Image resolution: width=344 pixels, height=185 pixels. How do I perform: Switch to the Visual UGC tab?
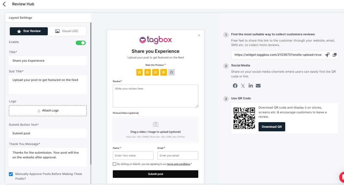[x=67, y=31]
